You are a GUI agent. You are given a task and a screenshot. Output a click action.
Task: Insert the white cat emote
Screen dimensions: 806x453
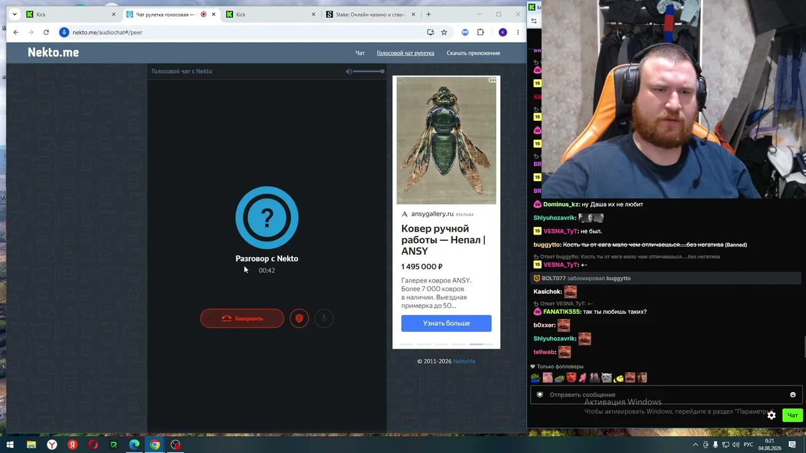(x=606, y=377)
